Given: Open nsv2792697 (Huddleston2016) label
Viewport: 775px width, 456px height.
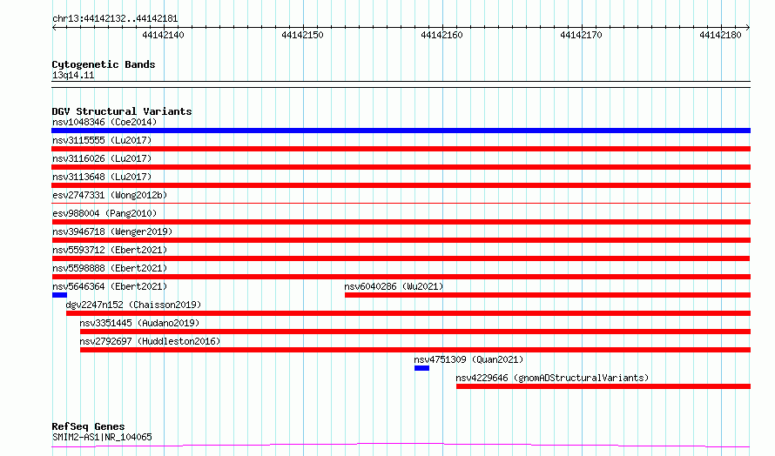Looking at the screenshot, I should [x=150, y=341].
